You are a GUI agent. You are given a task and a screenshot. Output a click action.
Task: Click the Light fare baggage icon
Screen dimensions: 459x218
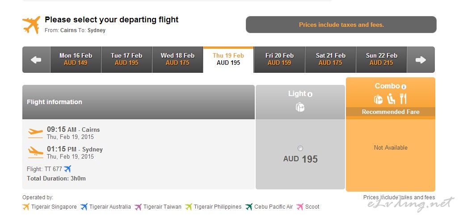[x=300, y=107]
